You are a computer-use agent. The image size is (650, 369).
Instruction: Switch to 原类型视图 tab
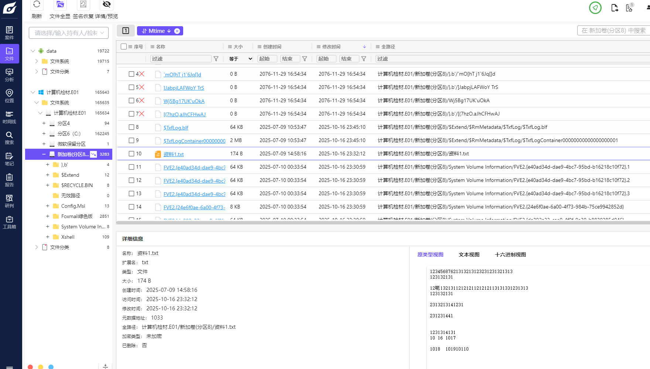pyautogui.click(x=430, y=255)
